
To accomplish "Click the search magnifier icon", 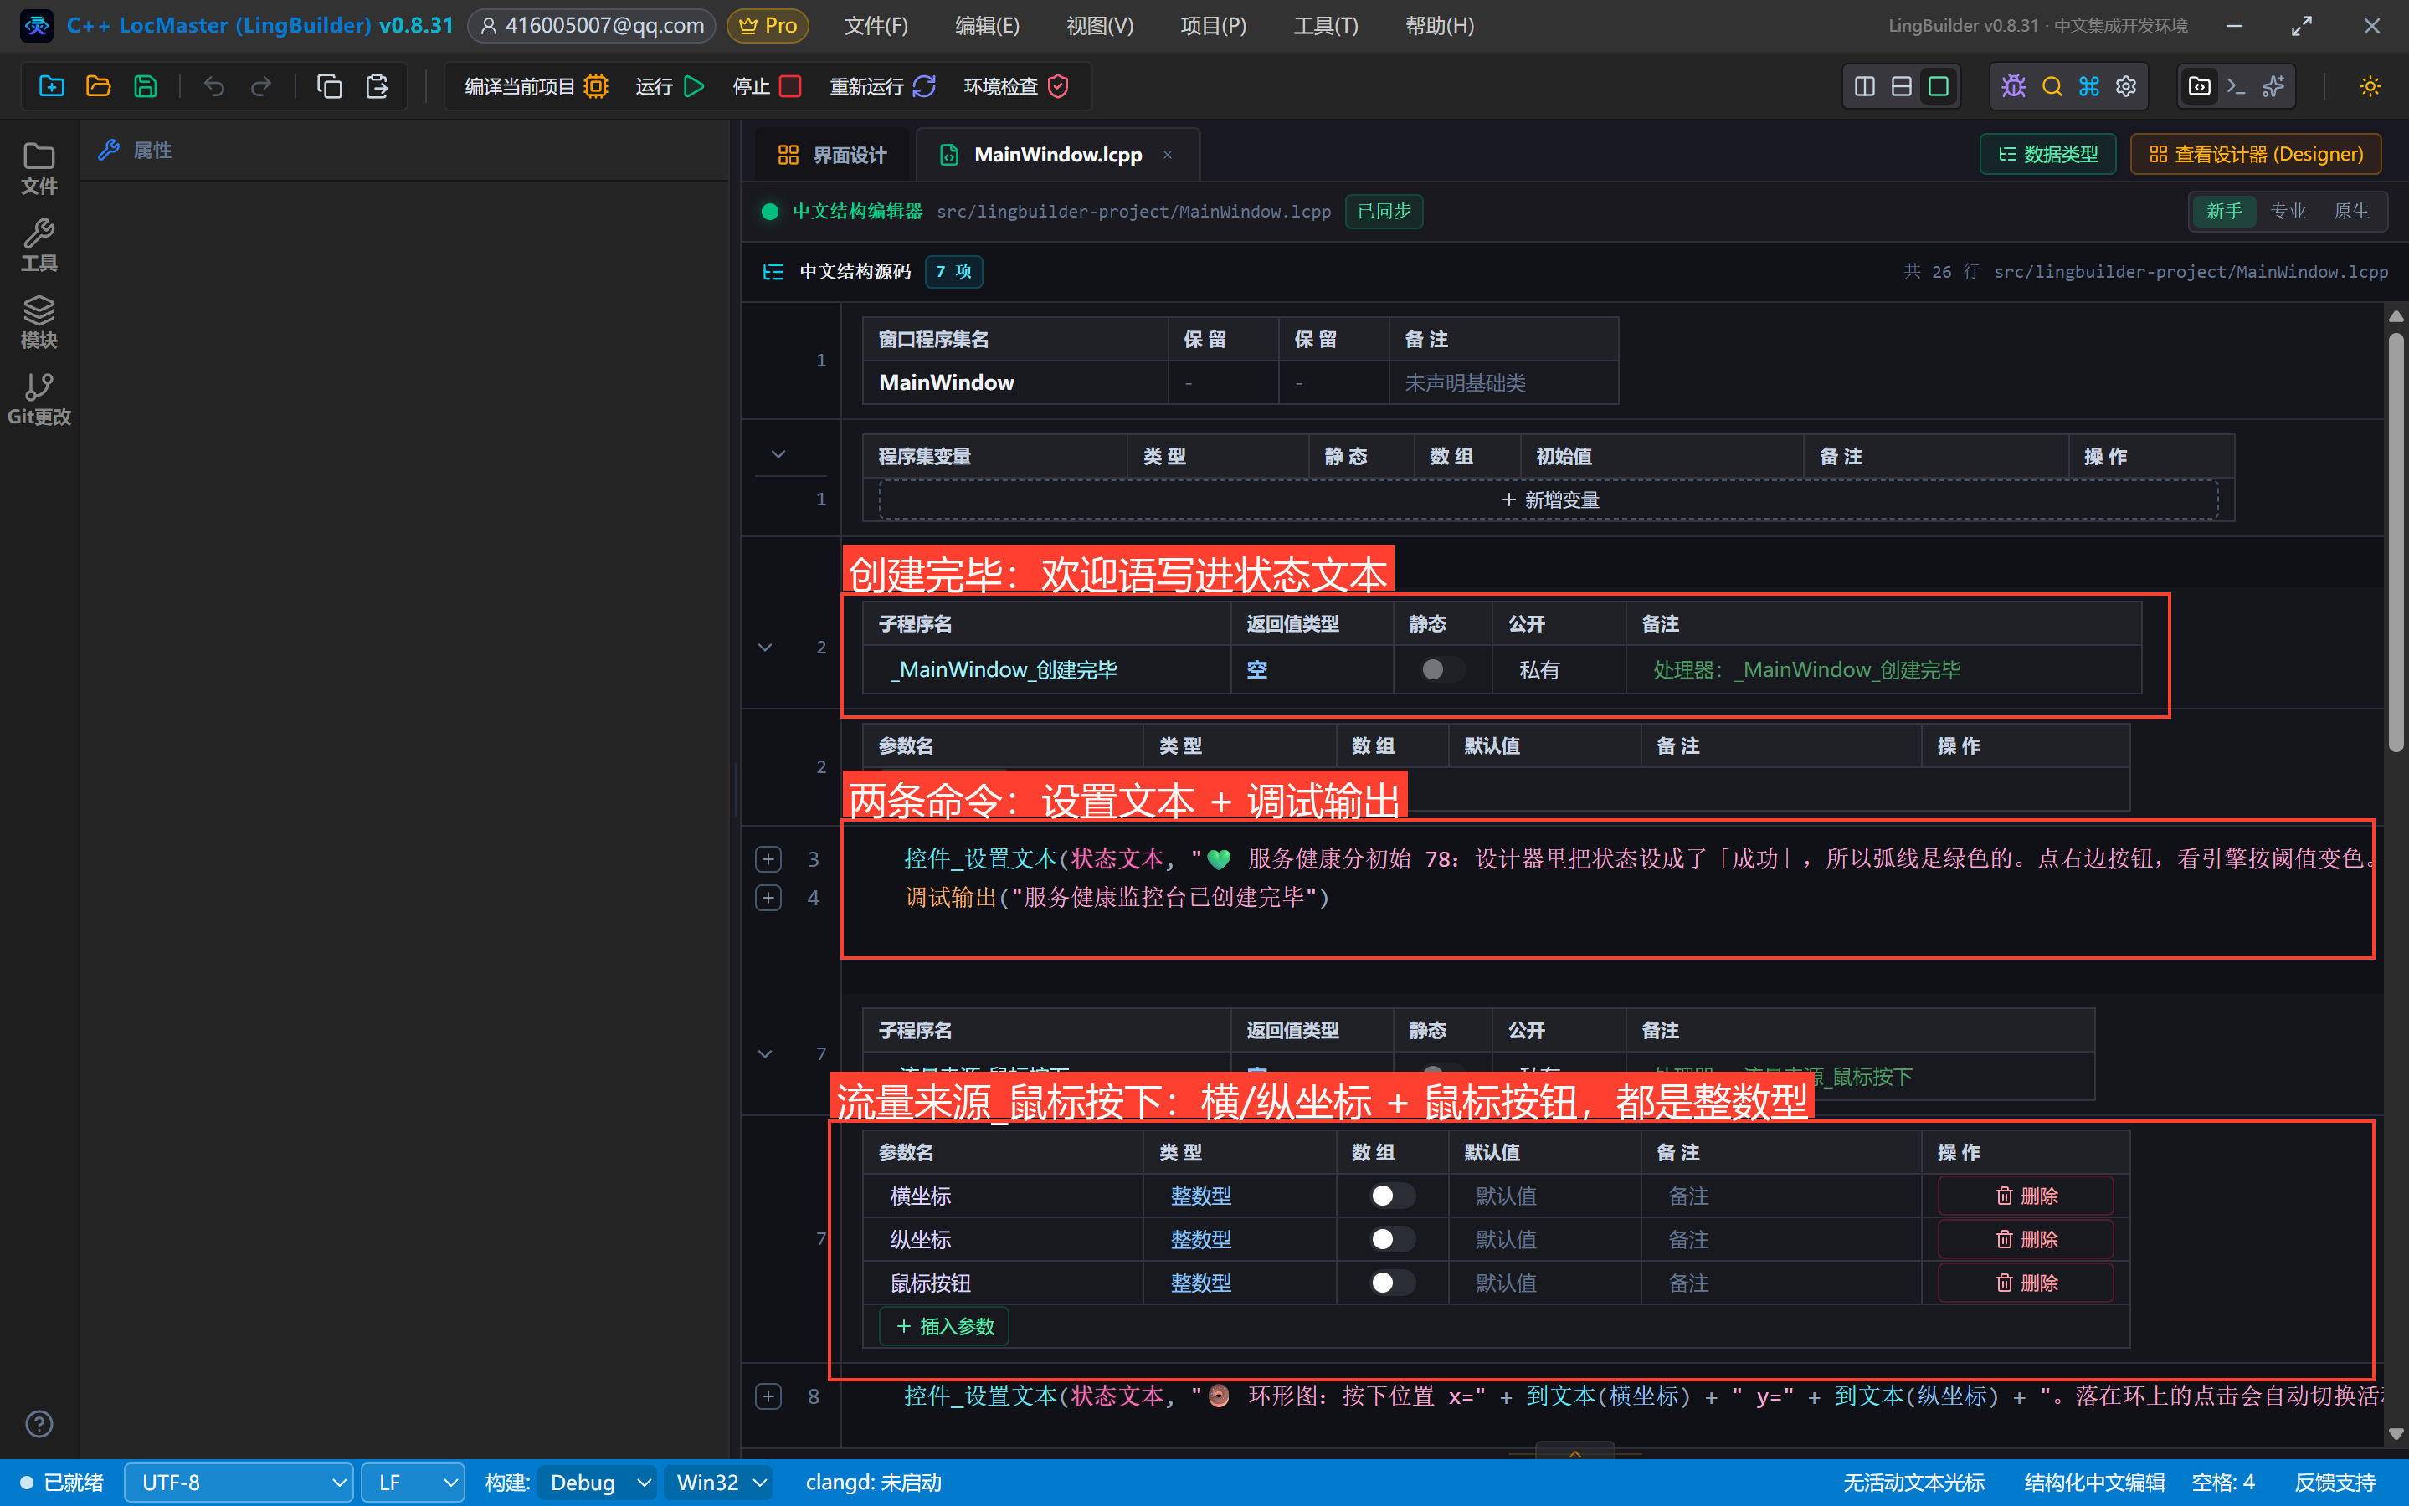I will (2052, 87).
